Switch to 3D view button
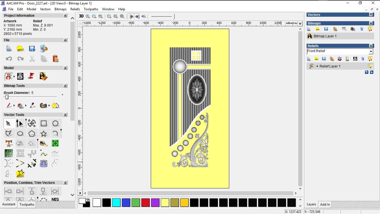 click(x=81, y=16)
